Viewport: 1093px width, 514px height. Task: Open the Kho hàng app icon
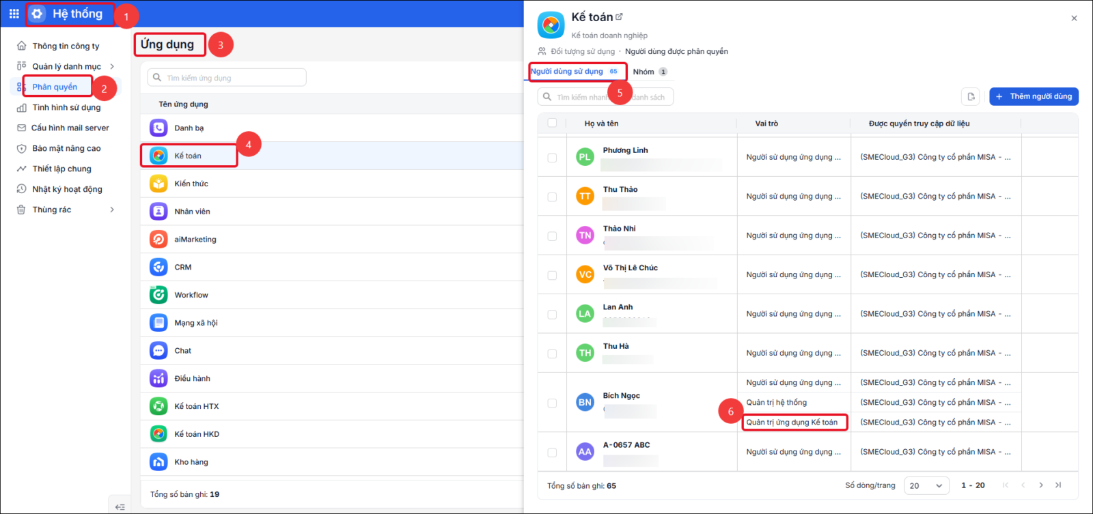(x=158, y=462)
